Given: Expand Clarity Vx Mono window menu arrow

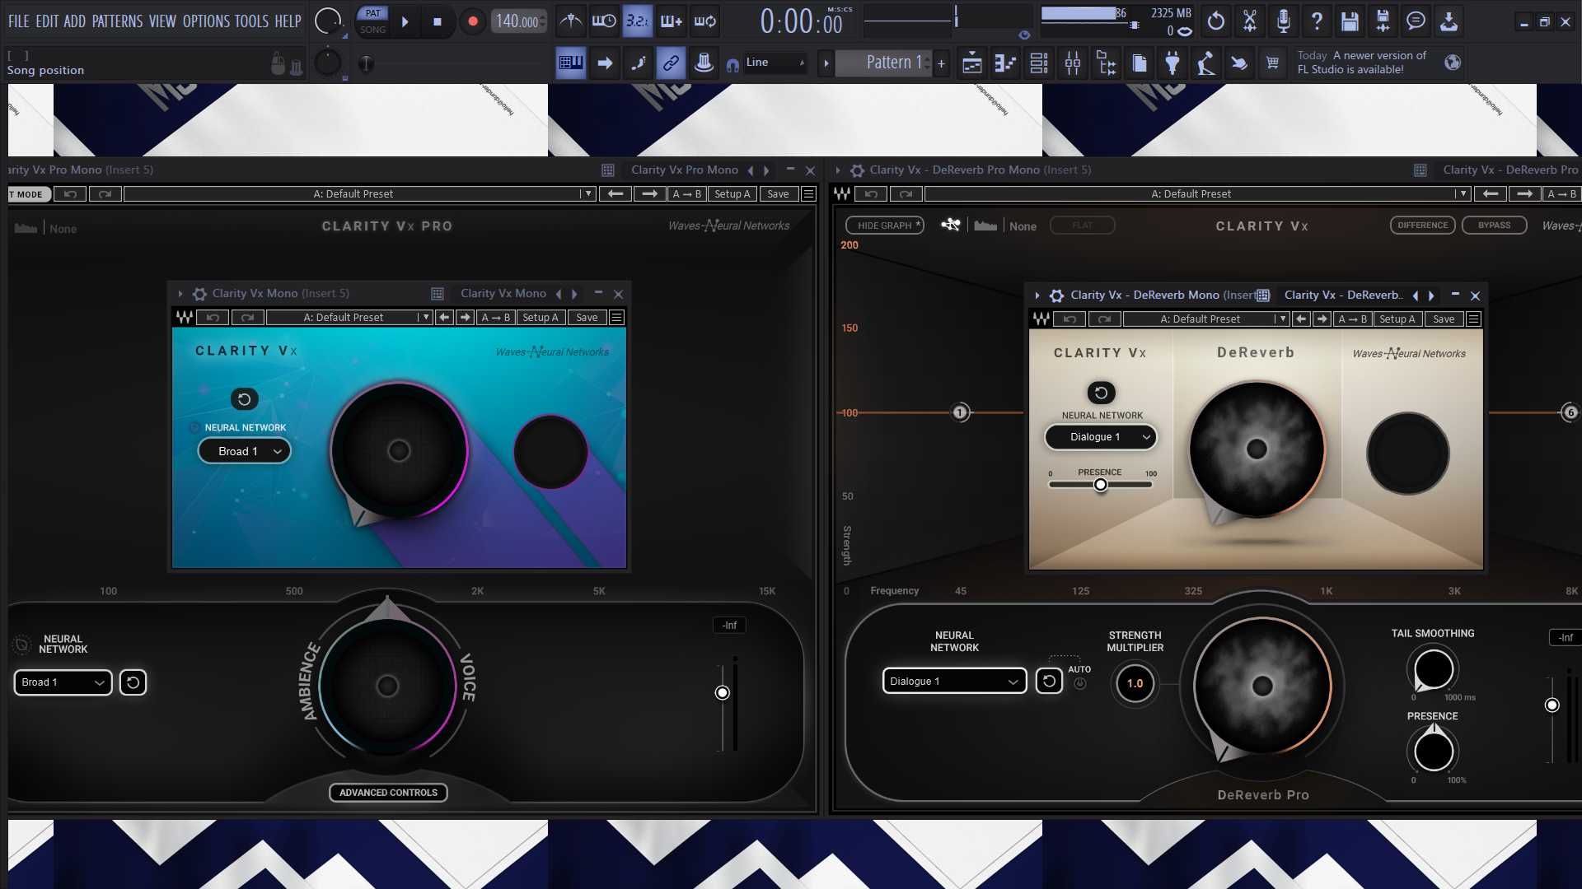Looking at the screenshot, I should coord(180,294).
